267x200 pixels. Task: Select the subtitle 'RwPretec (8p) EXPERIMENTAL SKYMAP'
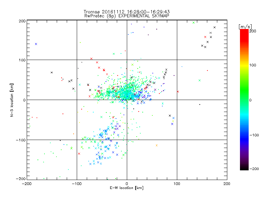pos(127,16)
